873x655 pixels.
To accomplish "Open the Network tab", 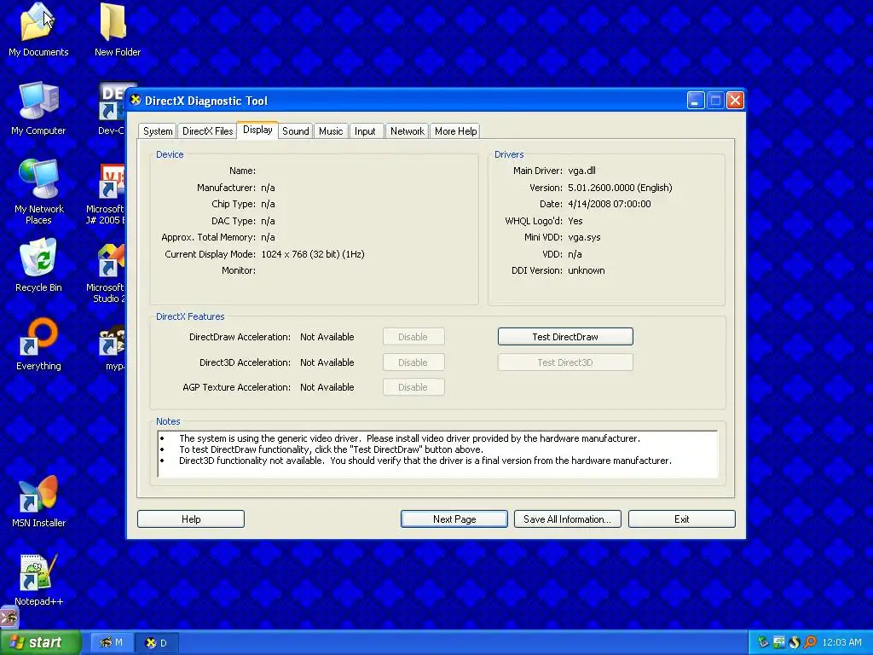I will click(407, 130).
